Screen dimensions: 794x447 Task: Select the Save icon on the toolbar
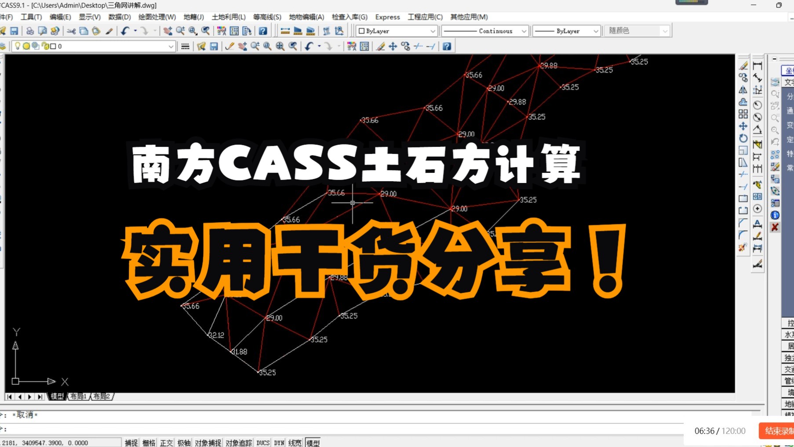(15, 31)
